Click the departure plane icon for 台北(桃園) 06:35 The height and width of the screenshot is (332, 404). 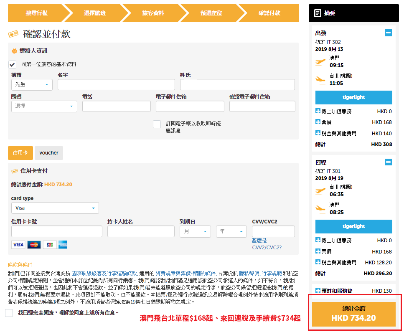coord(320,191)
